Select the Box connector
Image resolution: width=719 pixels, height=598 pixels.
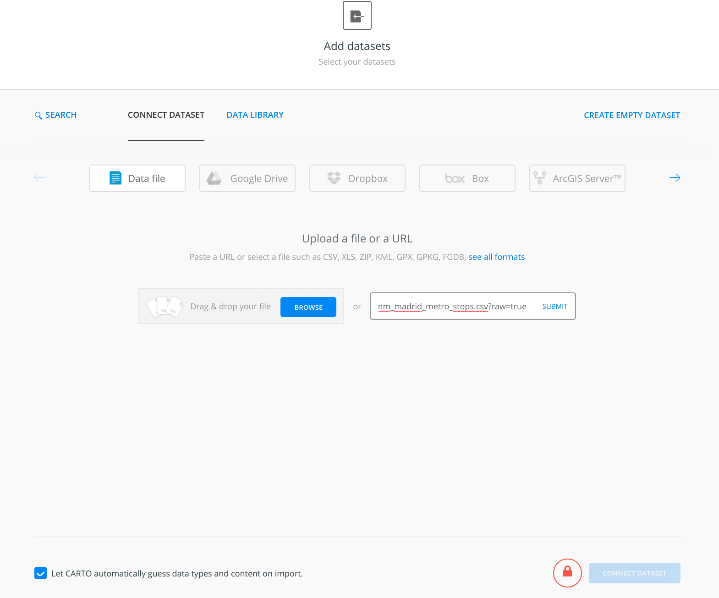click(x=467, y=178)
